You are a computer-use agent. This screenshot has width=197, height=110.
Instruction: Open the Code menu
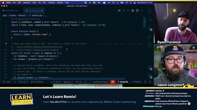click(8, 3)
